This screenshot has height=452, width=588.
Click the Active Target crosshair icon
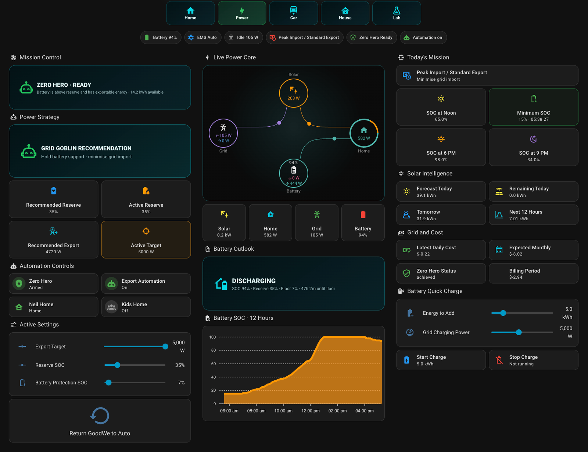coord(146,231)
